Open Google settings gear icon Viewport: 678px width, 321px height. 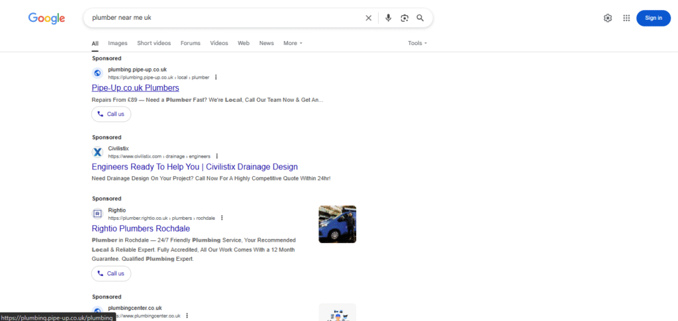(x=608, y=18)
